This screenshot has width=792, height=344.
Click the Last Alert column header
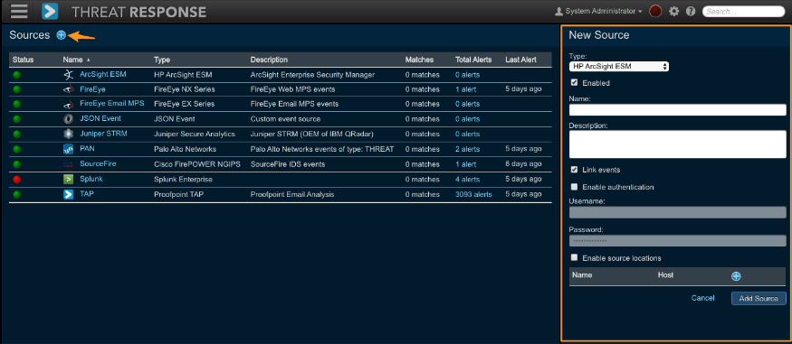pyautogui.click(x=520, y=60)
